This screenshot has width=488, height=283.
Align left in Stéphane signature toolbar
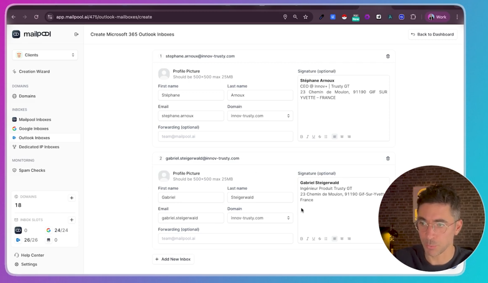point(335,137)
